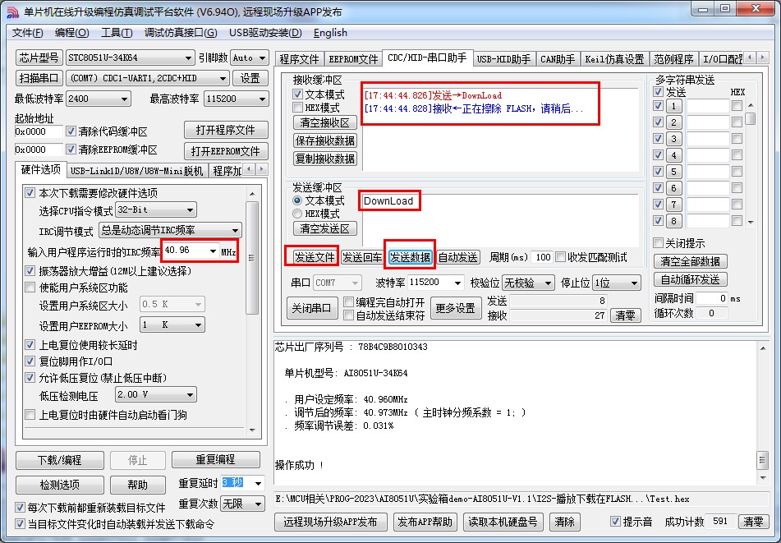This screenshot has width=781, height=543.
Task: Click the 清零 button next to 成功计数
Action: pyautogui.click(x=752, y=522)
